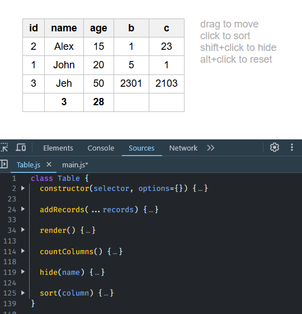The height and width of the screenshot is (314, 302).
Task: Select the Sources panel tab
Action: pyautogui.click(x=141, y=148)
